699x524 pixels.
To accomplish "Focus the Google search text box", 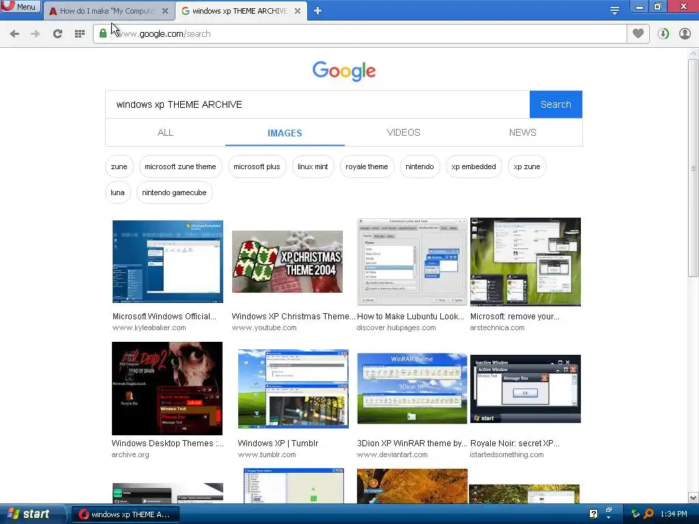I will pos(317,104).
